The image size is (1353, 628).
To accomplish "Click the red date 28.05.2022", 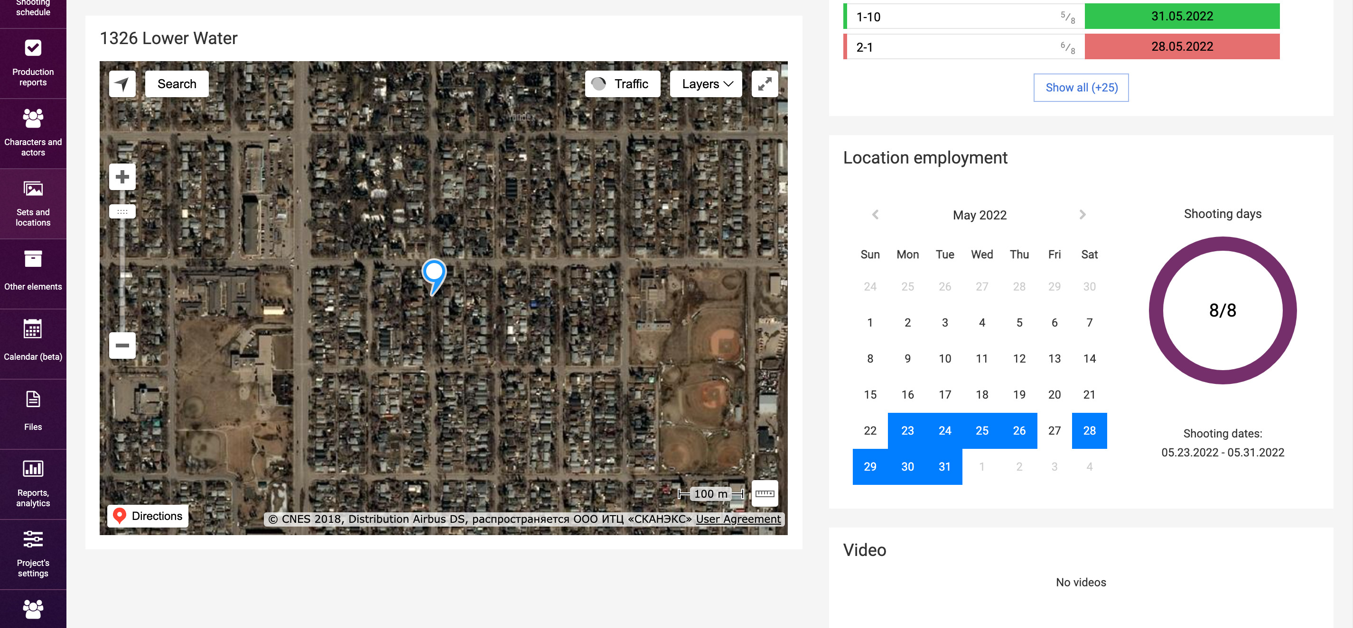I will (1182, 47).
